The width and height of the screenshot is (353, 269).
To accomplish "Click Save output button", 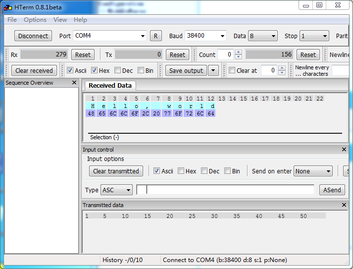I will click(186, 70).
